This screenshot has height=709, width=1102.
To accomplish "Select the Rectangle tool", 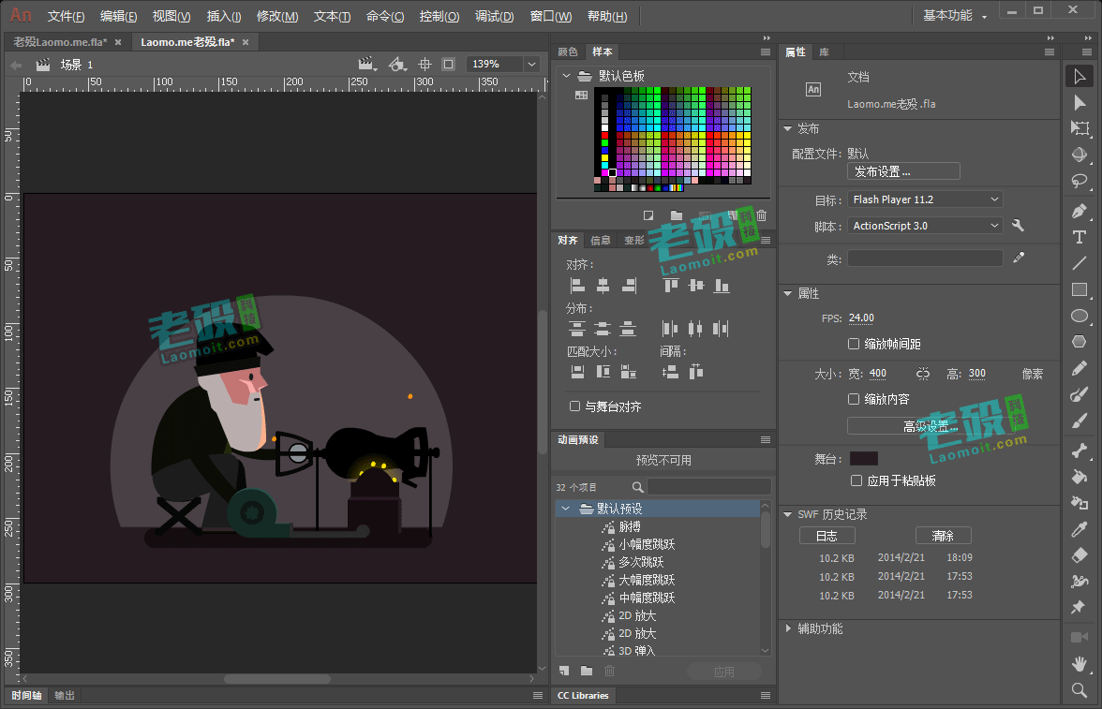I will pyautogui.click(x=1080, y=289).
